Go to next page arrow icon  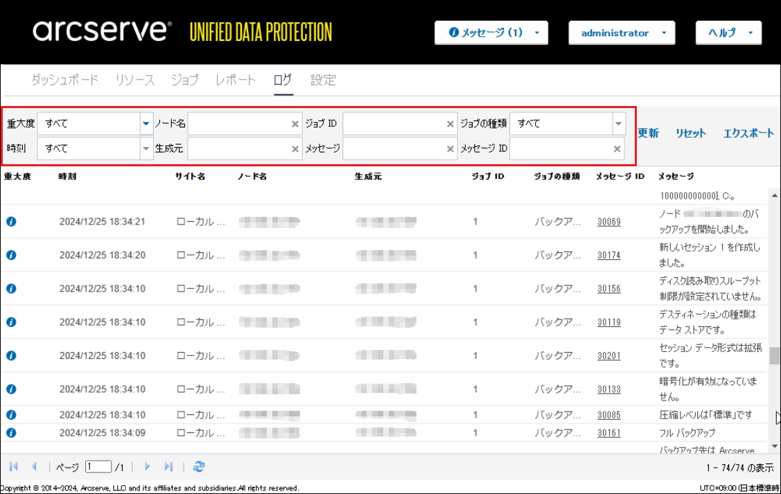click(x=147, y=467)
